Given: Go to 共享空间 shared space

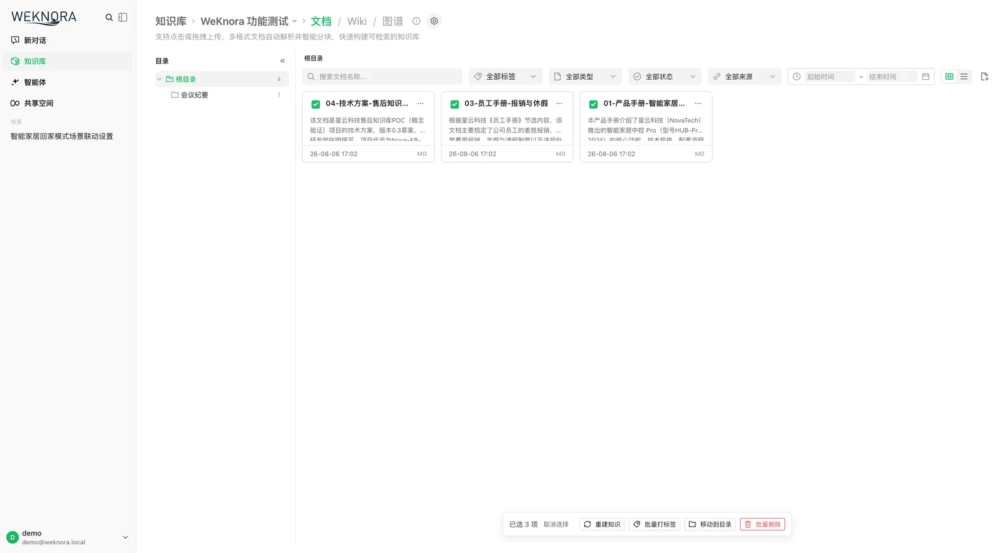Looking at the screenshot, I should (68, 103).
